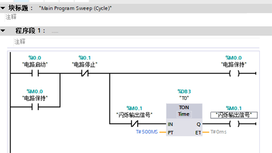This screenshot has height=153, width=272.
Task: Select the M0.1 normally closed contact
Action: coord(134,124)
